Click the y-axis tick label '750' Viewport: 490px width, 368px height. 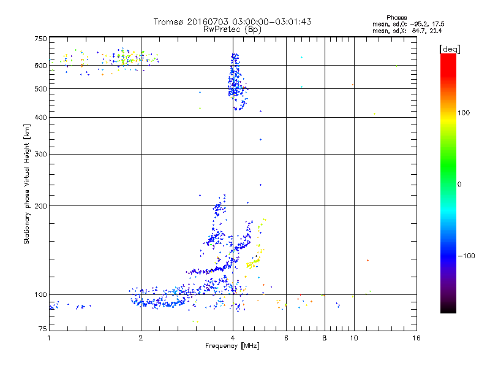coord(40,39)
